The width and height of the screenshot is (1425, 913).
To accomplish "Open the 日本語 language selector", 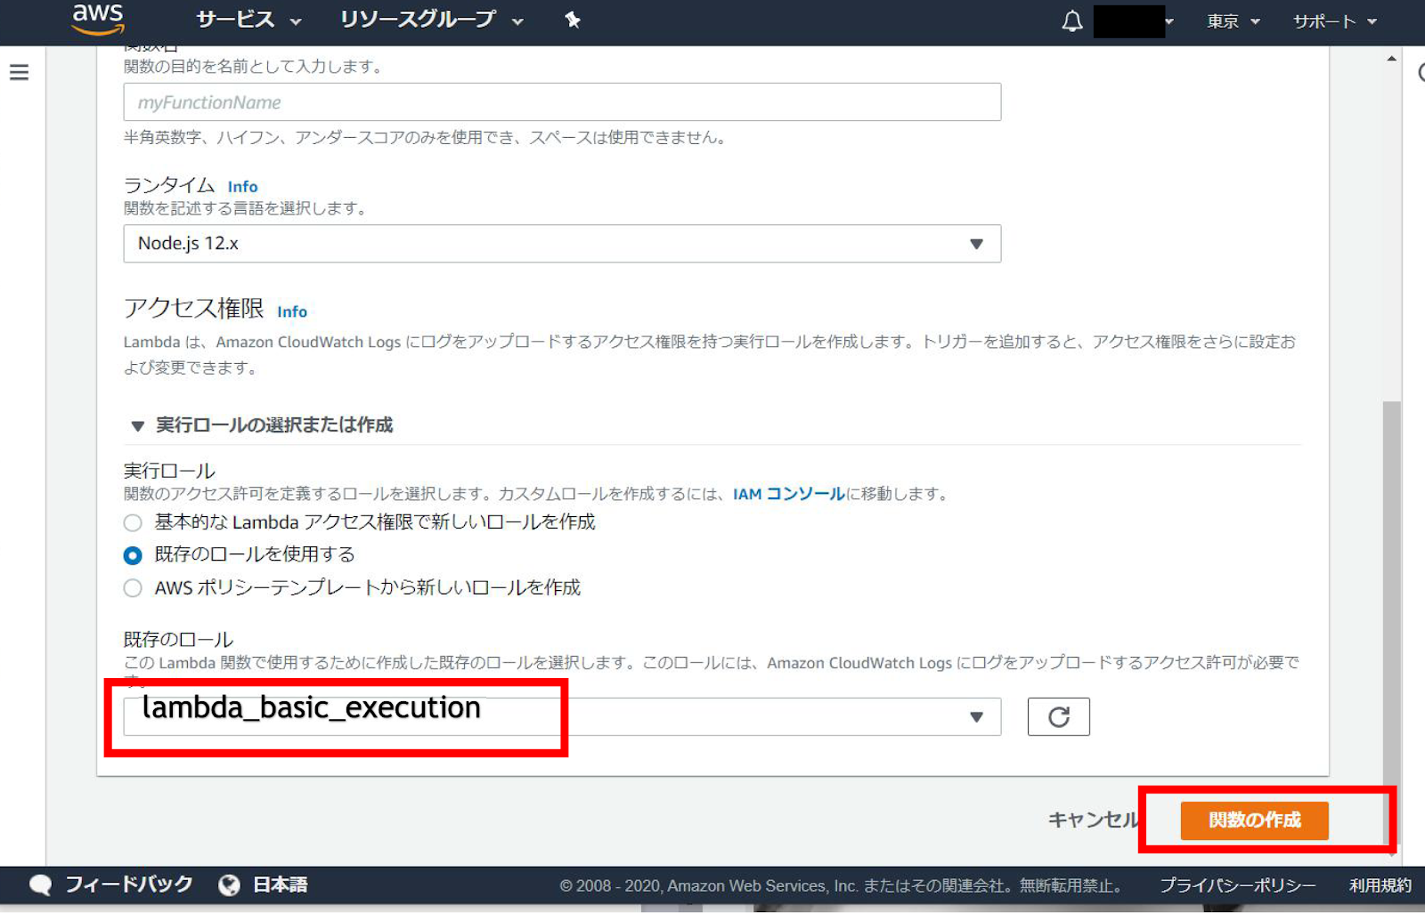I will coord(281,885).
